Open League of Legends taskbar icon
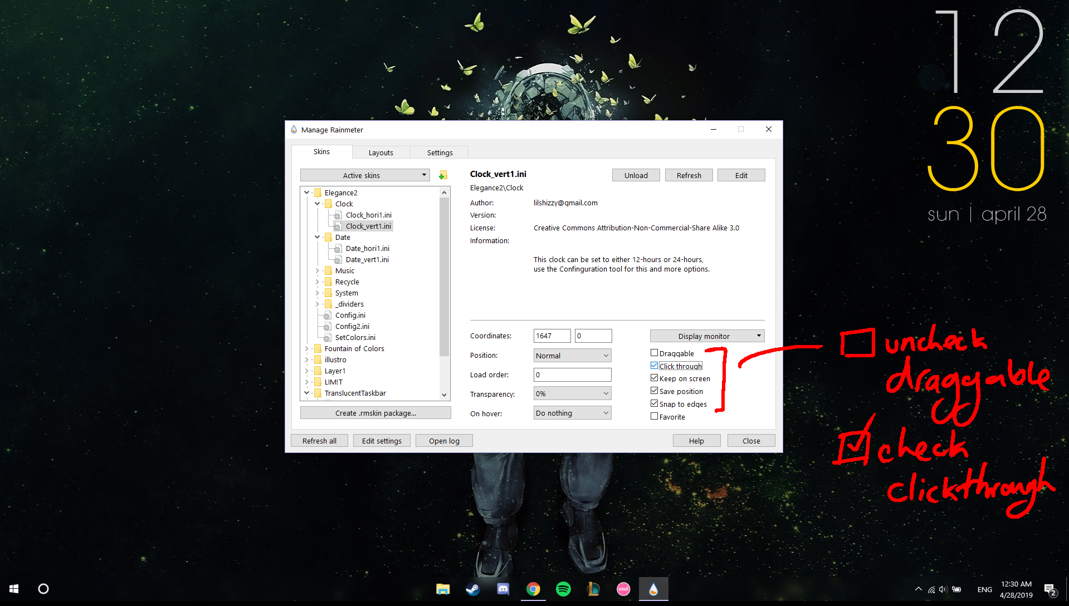 pyautogui.click(x=593, y=589)
